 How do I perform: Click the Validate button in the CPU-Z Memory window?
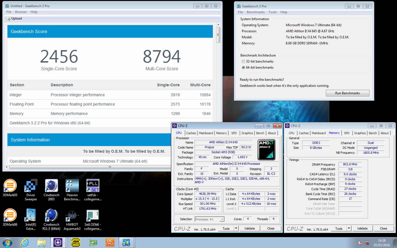pyautogui.click(x=362, y=228)
